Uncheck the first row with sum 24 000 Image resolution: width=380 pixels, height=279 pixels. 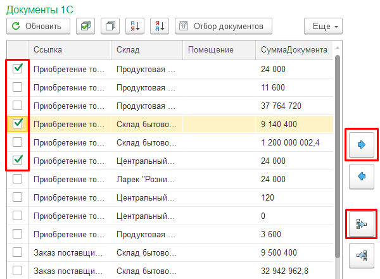pos(18,69)
